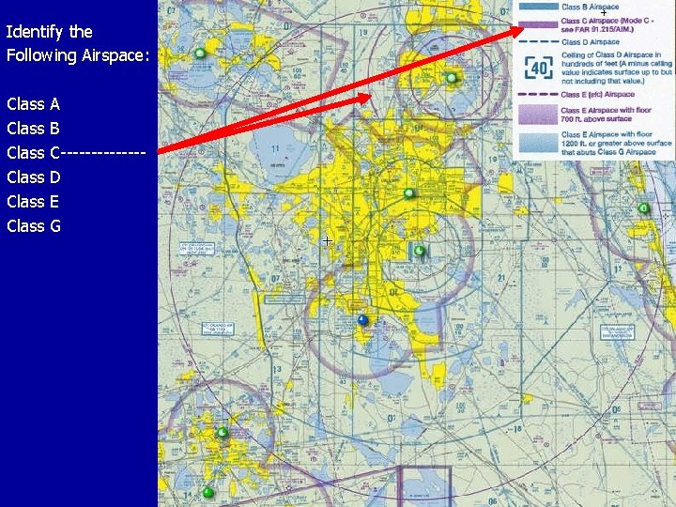Viewport: 676px width, 507px height.
Task: Click 'Class E Airspace with floor 1200 ft.' label
Action: 617,143
